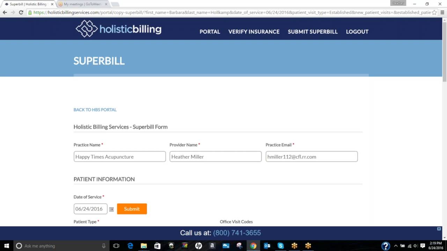447x251 pixels.
Task: Click the Provider Name input field
Action: (x=215, y=157)
